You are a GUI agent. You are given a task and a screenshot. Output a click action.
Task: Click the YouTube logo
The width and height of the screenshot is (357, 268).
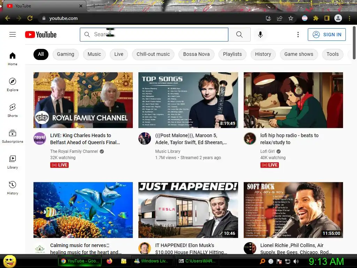click(x=41, y=35)
